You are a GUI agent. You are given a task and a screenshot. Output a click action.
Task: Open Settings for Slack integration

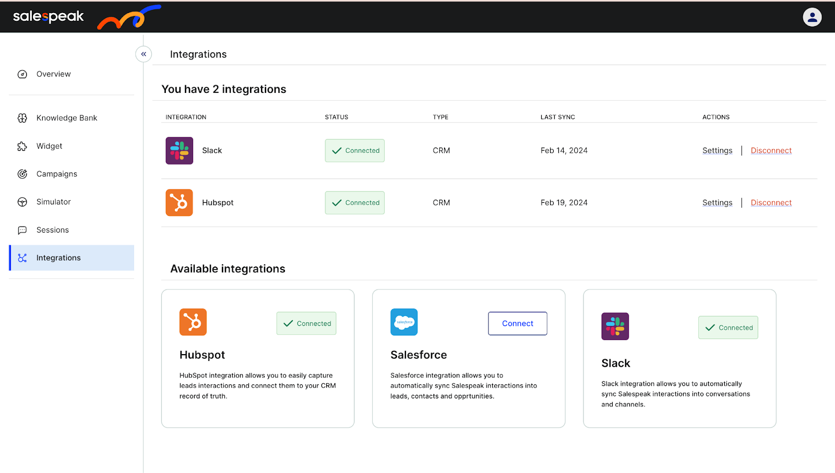tap(717, 150)
